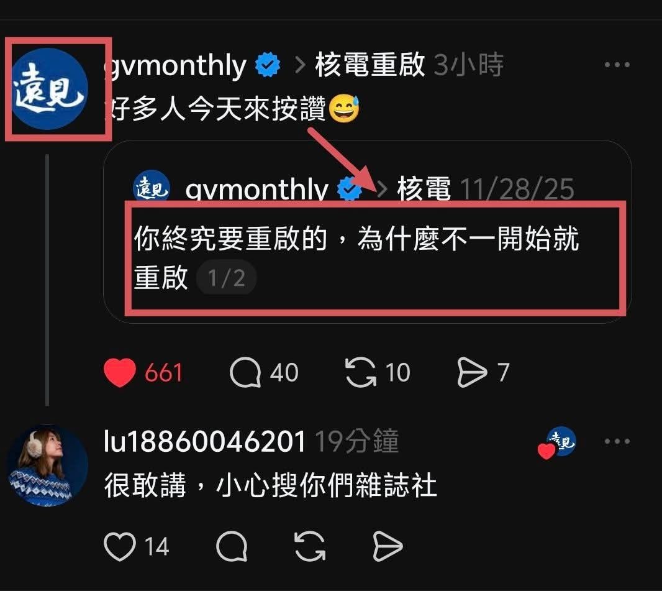This screenshot has height=591, width=662.
Task: Repost the lu18860046201 comment
Action: [x=310, y=546]
